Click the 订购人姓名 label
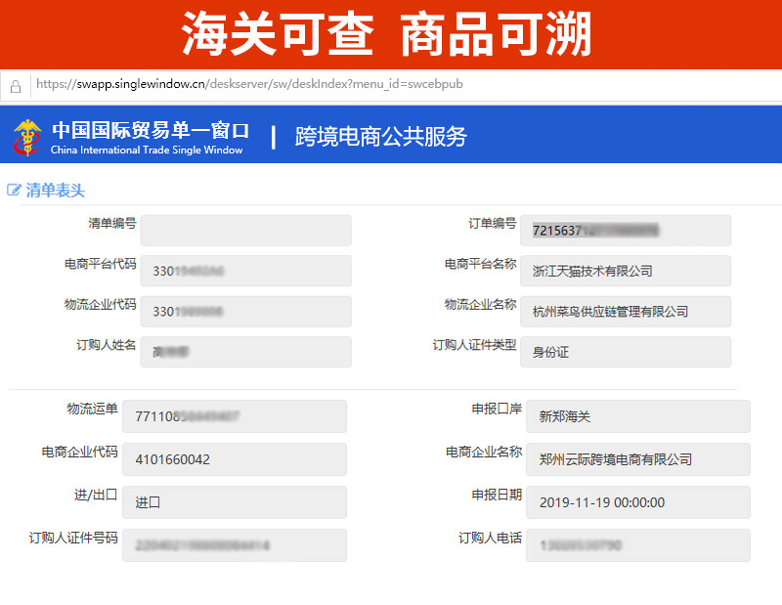This screenshot has width=782, height=605. point(107,344)
